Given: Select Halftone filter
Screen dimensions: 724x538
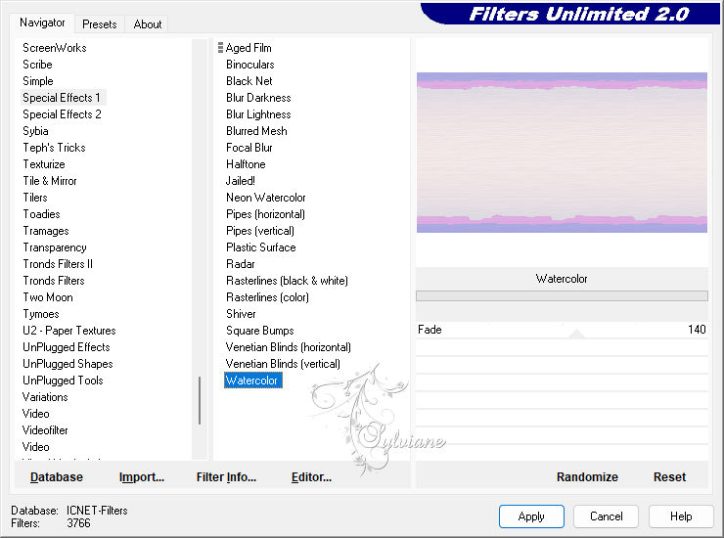Looking at the screenshot, I should click(x=247, y=164).
